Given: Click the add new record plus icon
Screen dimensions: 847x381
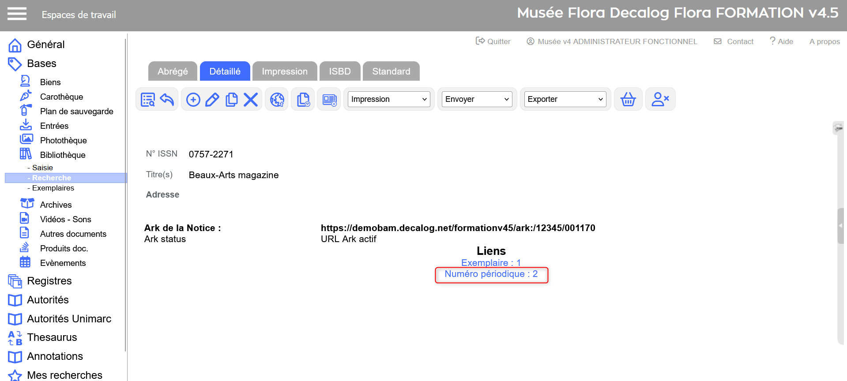Looking at the screenshot, I should (x=193, y=100).
